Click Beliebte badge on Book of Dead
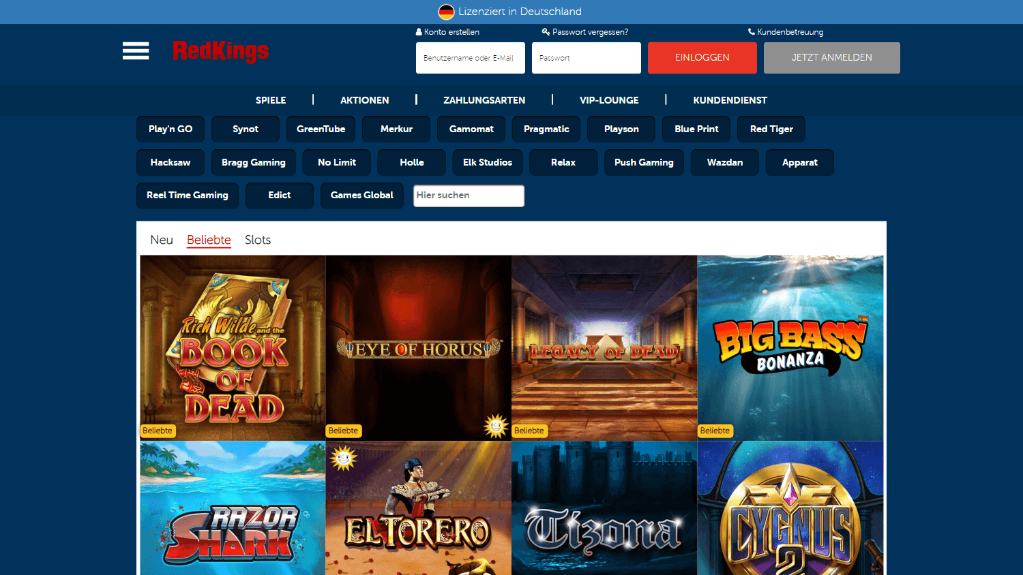Image resolution: width=1023 pixels, height=575 pixels. (158, 431)
